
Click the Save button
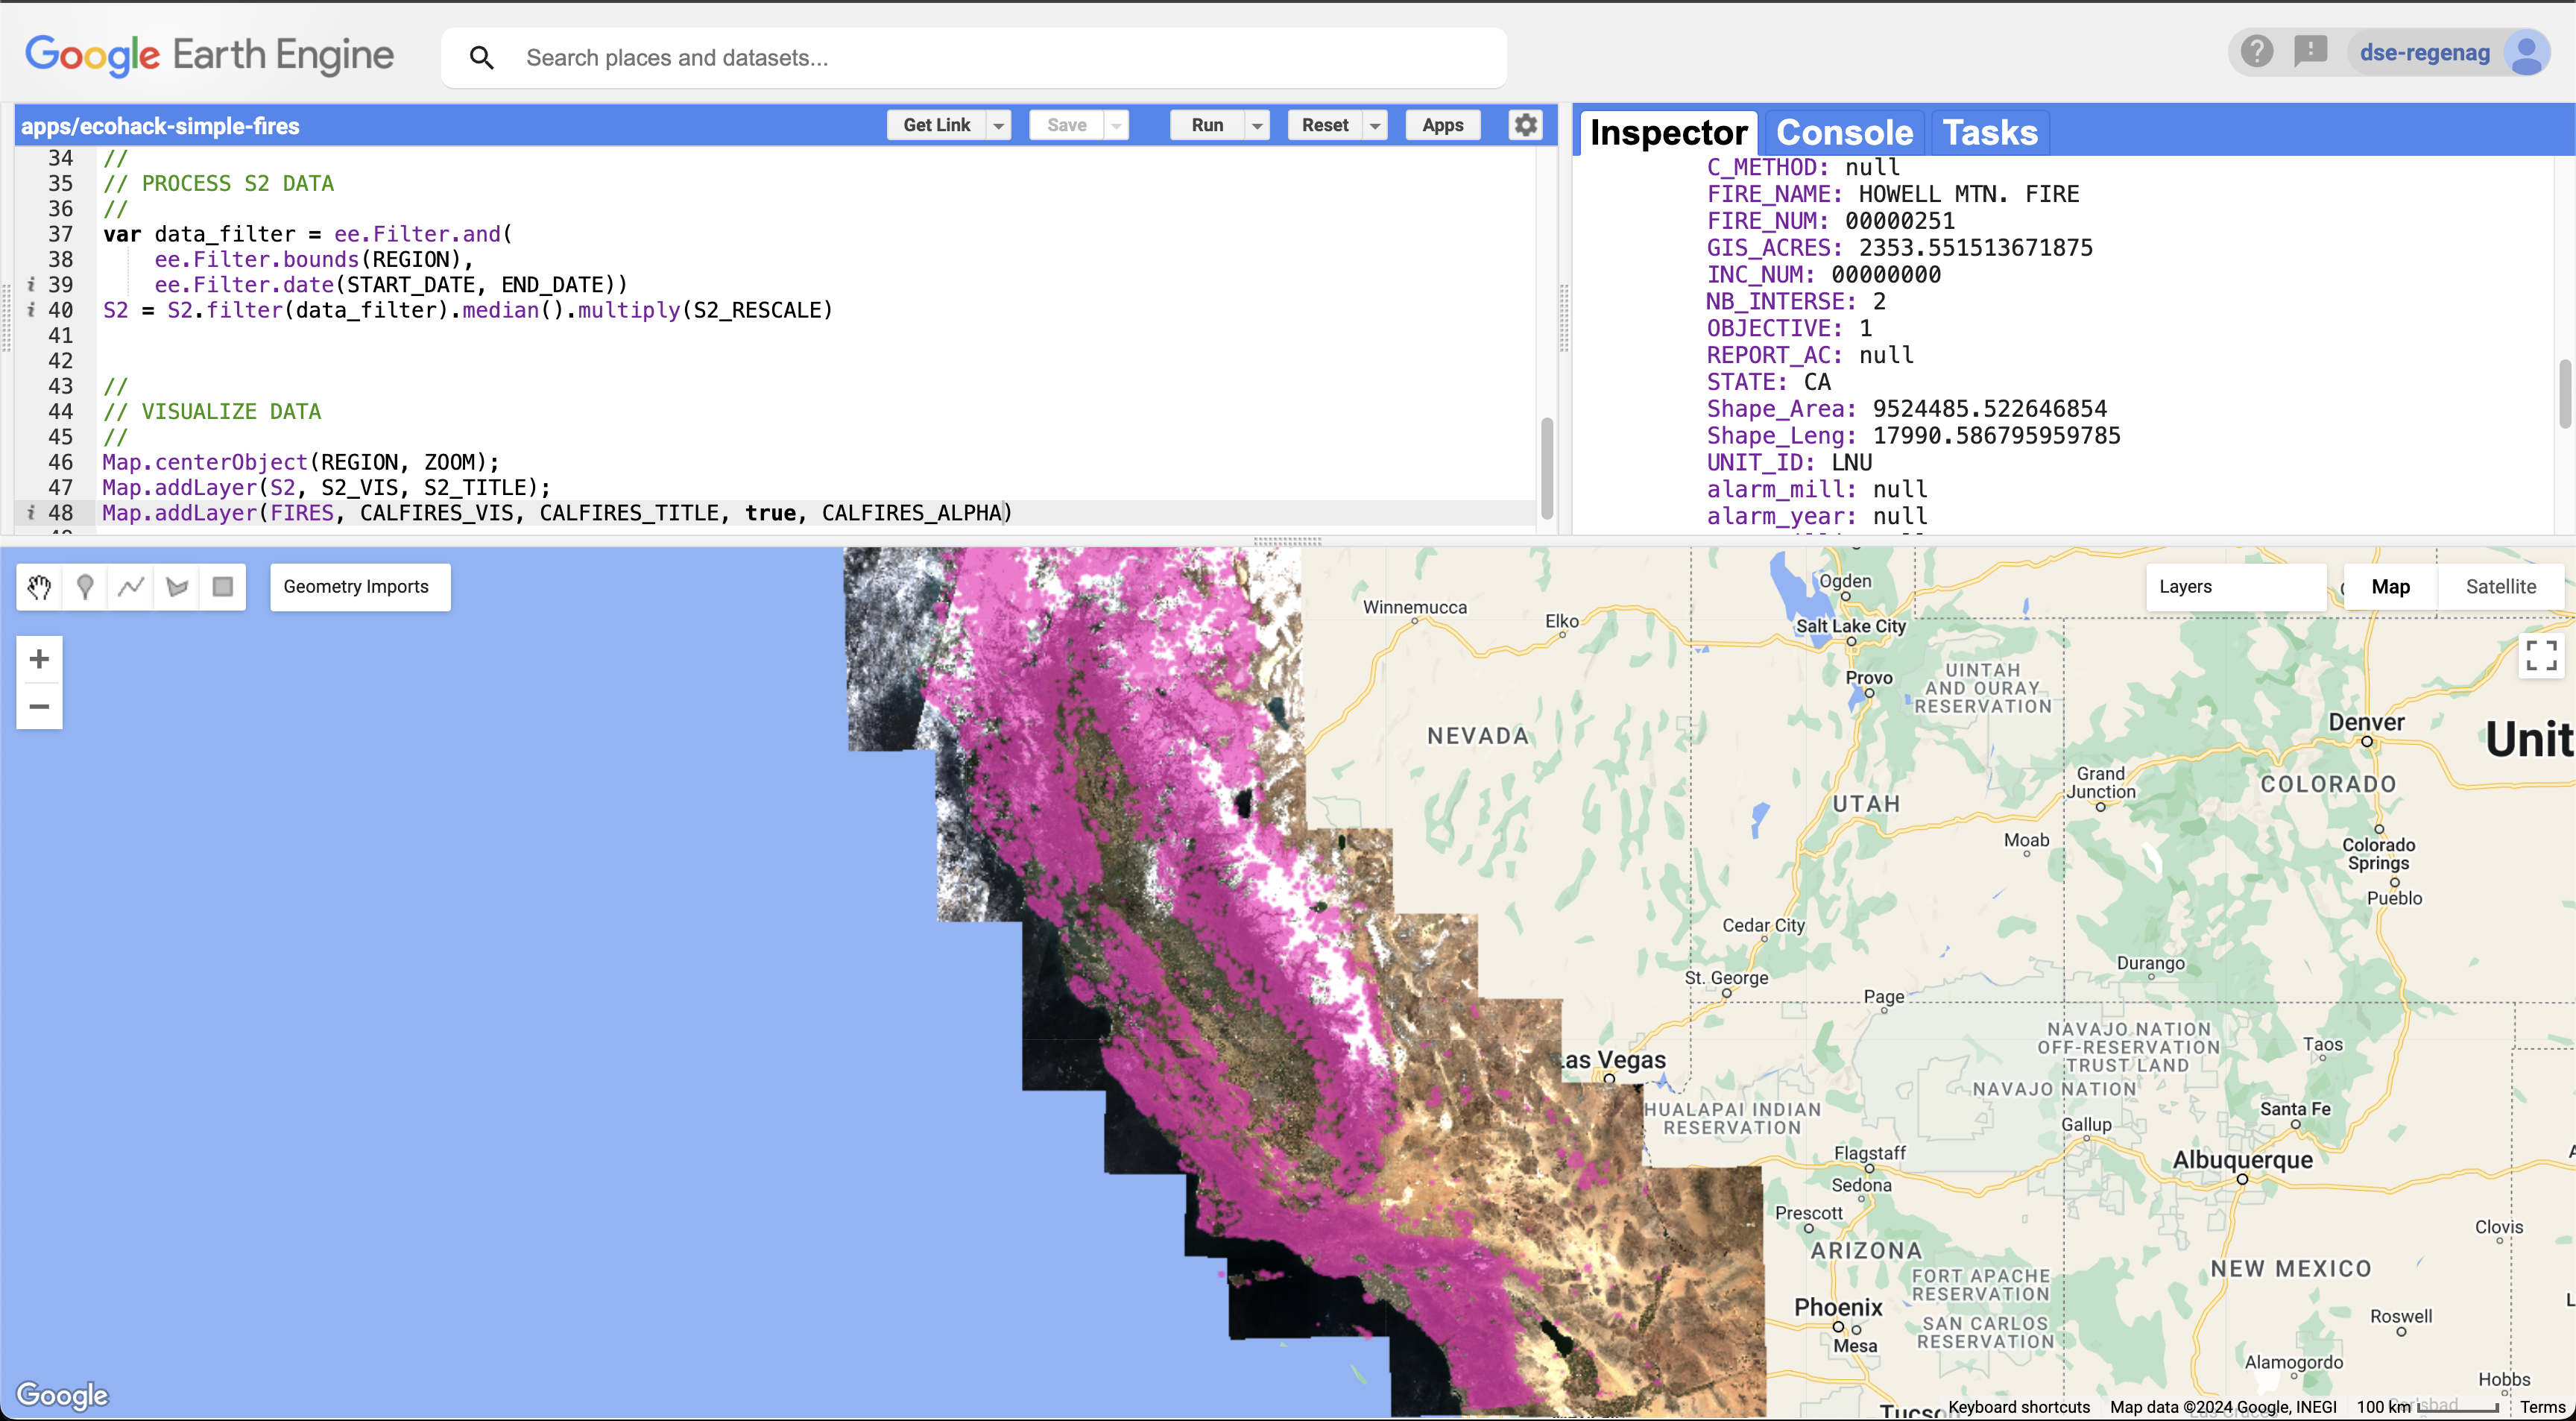(x=1067, y=125)
